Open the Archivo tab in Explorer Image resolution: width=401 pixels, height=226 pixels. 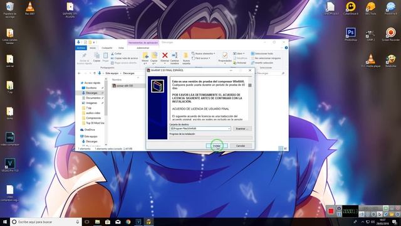81,48
